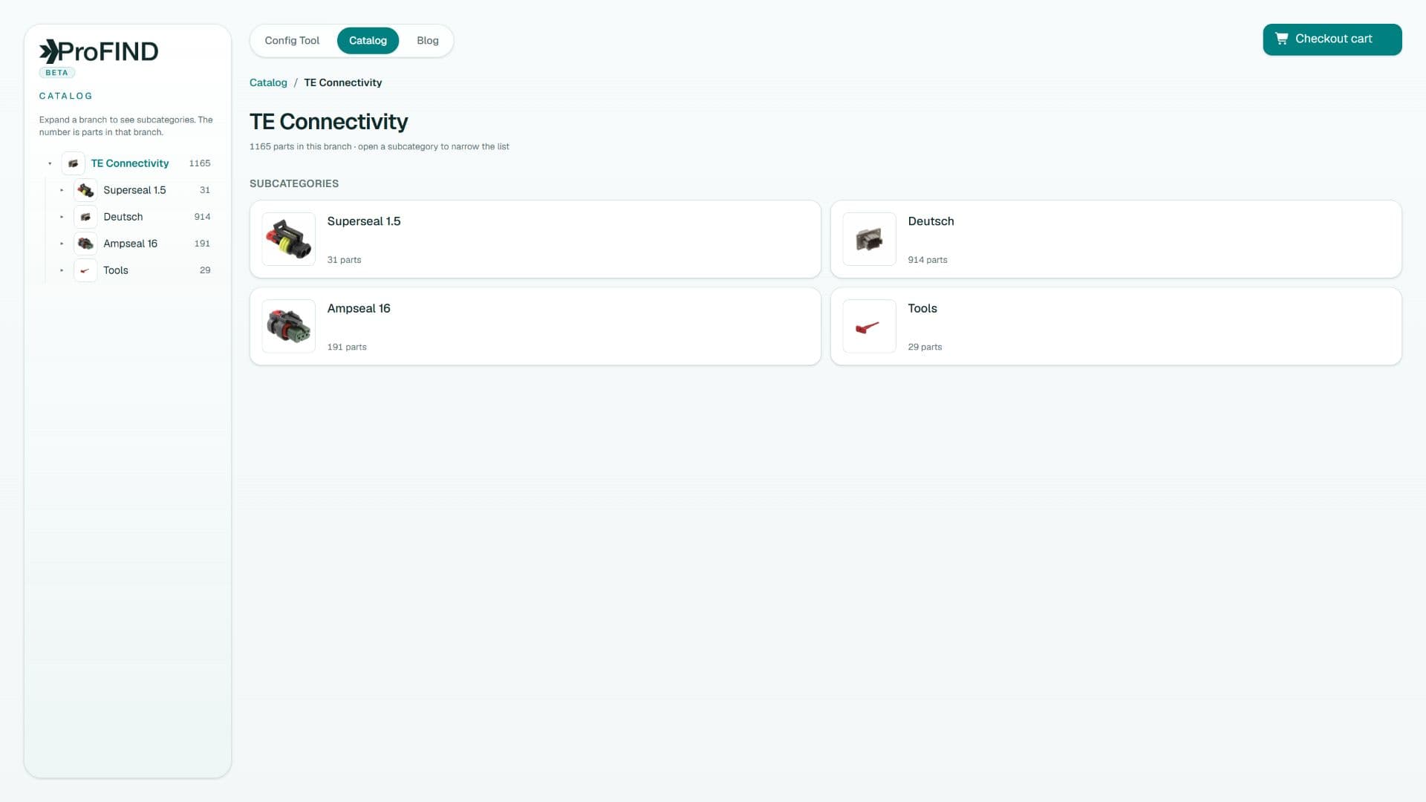This screenshot has width=1426, height=802.
Task: Expand the Ampseal 16 tree branch
Action: pyautogui.click(x=62, y=244)
